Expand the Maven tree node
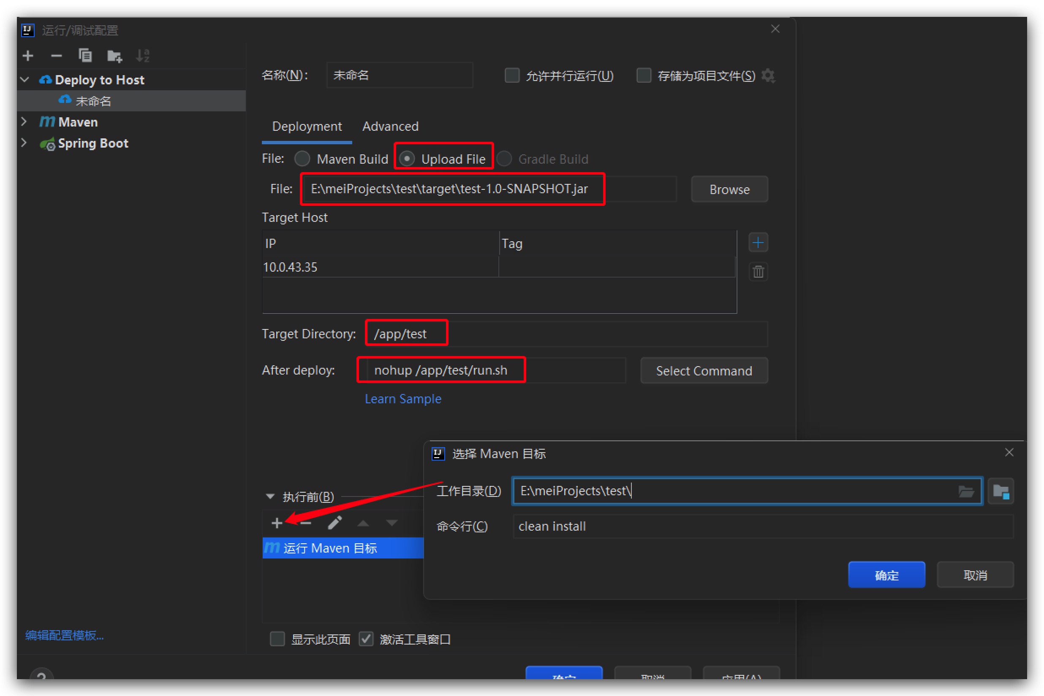 coord(24,121)
